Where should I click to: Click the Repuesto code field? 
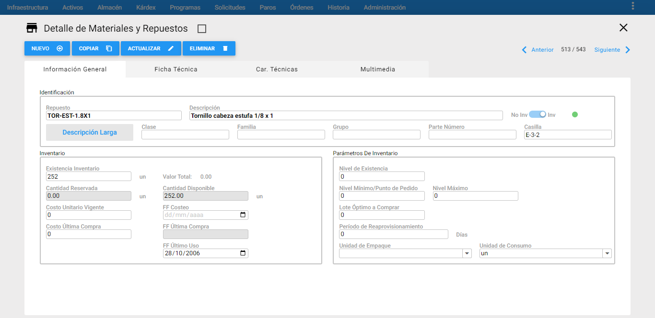[114, 115]
